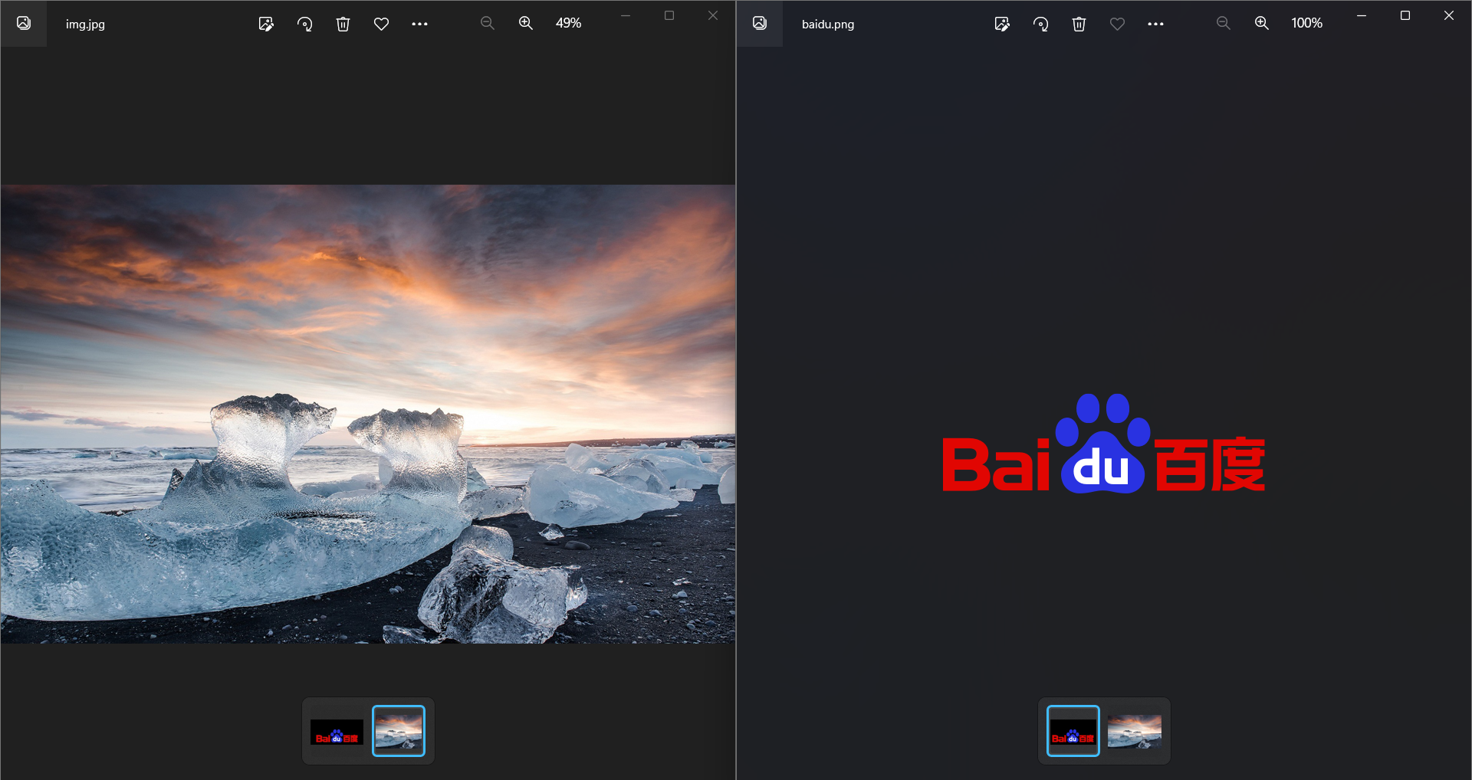The image size is (1472, 780).
Task: Select iceberg thumbnail in baidu.png filmstrip
Action: coord(1135,732)
